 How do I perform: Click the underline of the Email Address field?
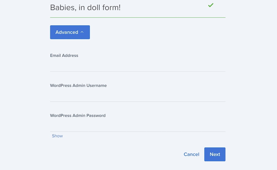pyautogui.click(x=138, y=71)
